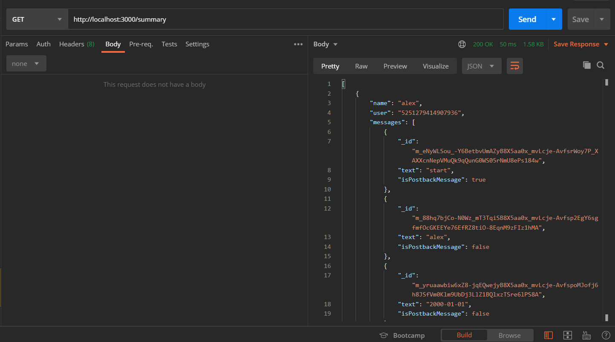Viewport: 615px width, 342px height.
Task: Select the Preview response view
Action: [395, 66]
